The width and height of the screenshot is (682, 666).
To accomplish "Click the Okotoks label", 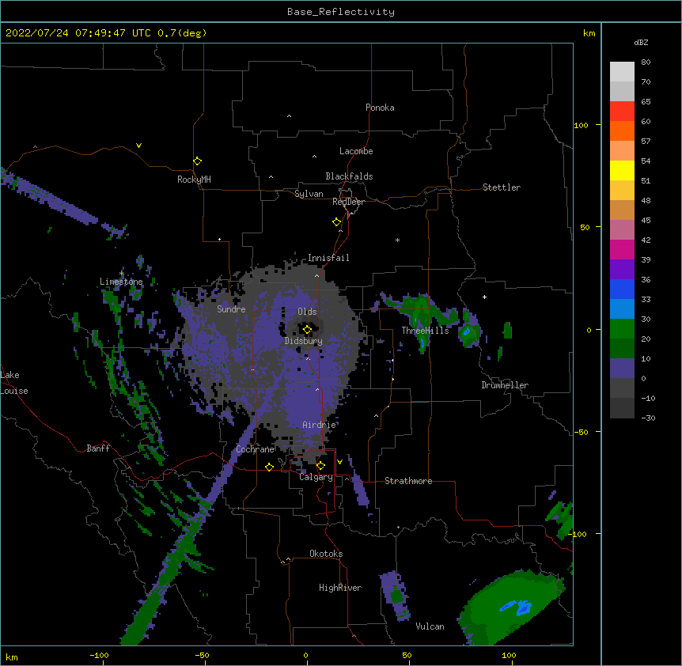I will pos(326,554).
